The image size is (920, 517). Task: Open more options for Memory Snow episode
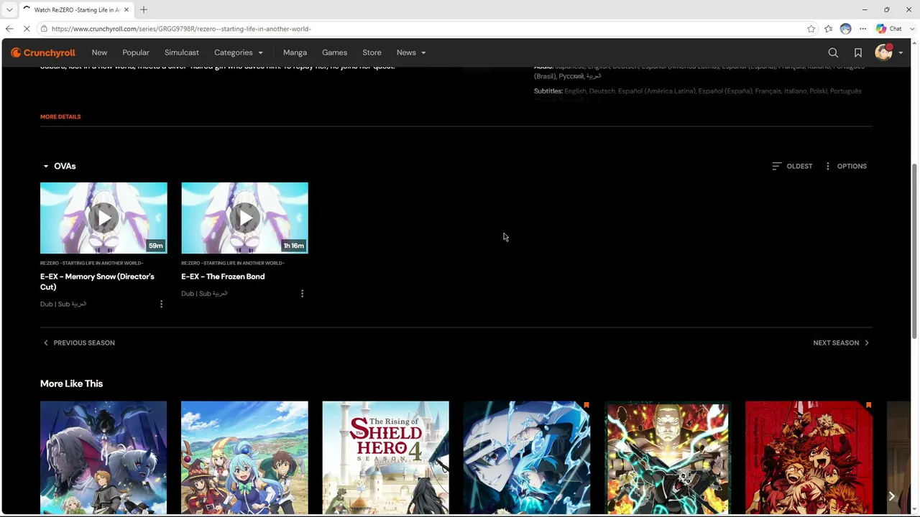tap(161, 304)
